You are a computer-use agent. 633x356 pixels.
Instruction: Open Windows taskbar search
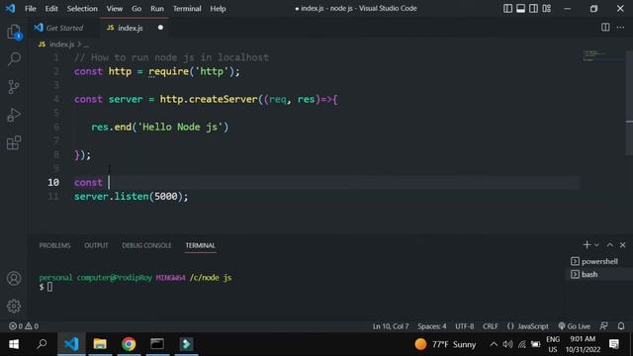tap(42, 344)
